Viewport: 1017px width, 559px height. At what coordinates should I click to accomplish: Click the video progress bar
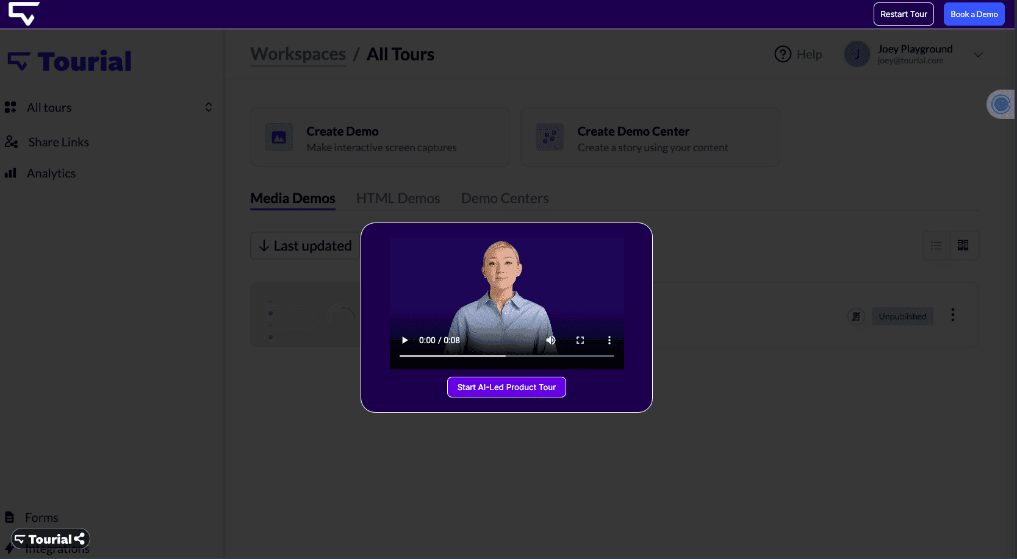point(506,355)
